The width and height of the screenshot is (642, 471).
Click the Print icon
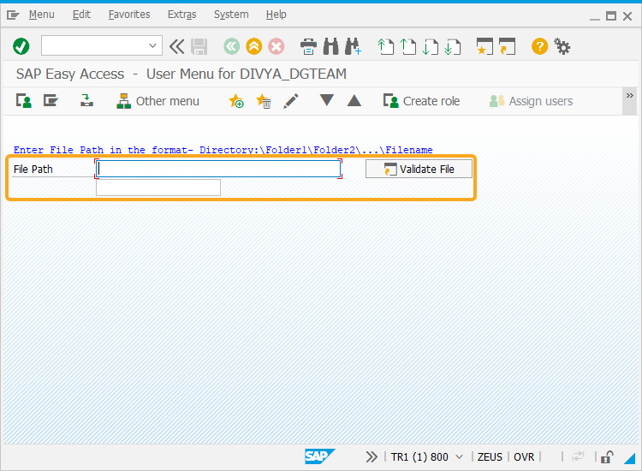coord(308,46)
